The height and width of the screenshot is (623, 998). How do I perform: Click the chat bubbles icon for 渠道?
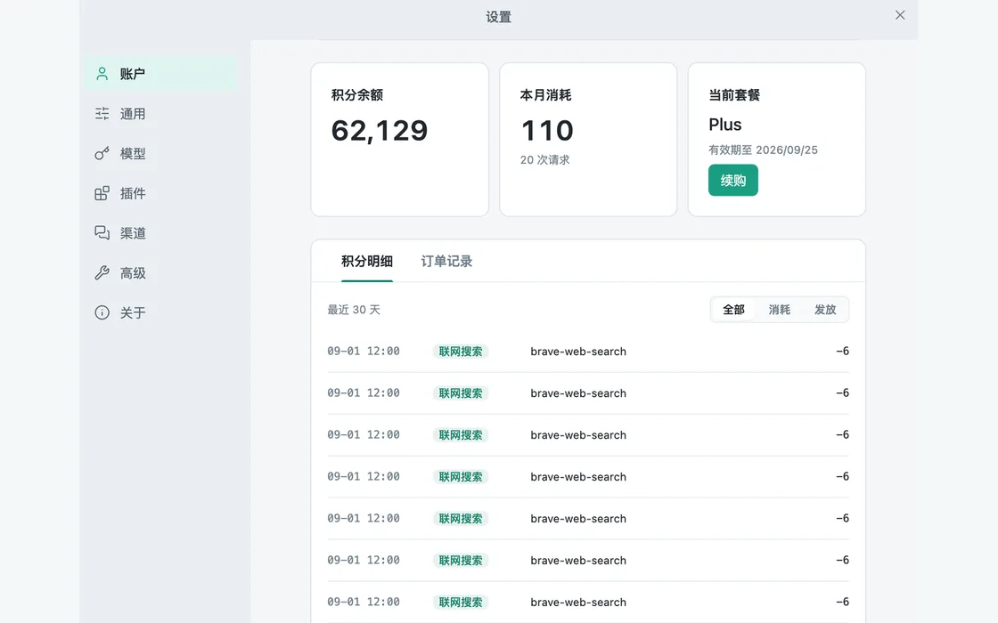[x=102, y=232]
